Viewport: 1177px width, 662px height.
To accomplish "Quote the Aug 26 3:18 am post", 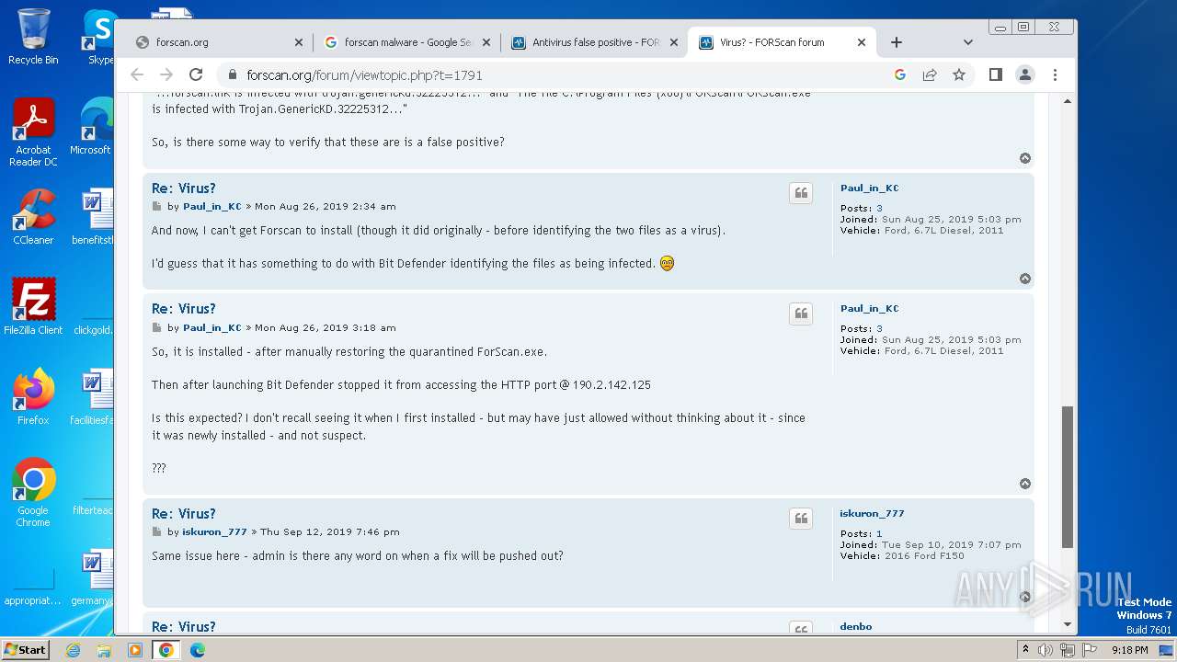I will tap(801, 314).
